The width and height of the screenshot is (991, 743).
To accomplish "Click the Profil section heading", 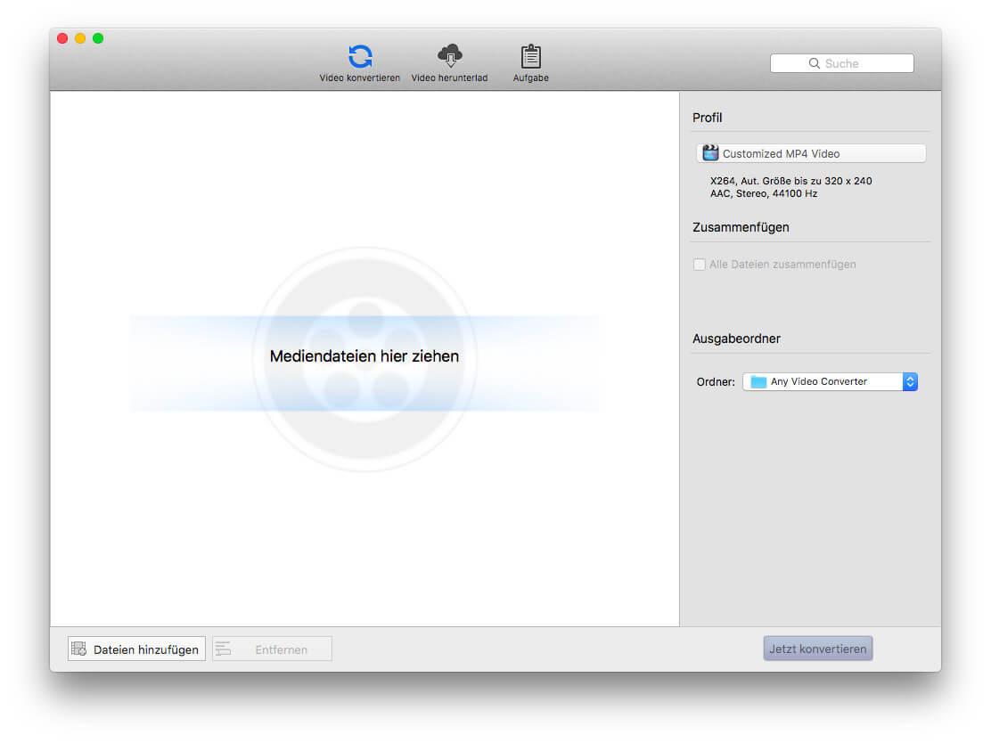I will click(x=708, y=118).
